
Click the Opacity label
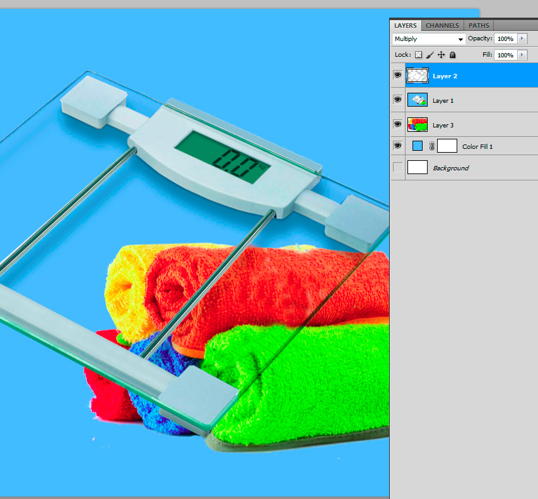[480, 38]
